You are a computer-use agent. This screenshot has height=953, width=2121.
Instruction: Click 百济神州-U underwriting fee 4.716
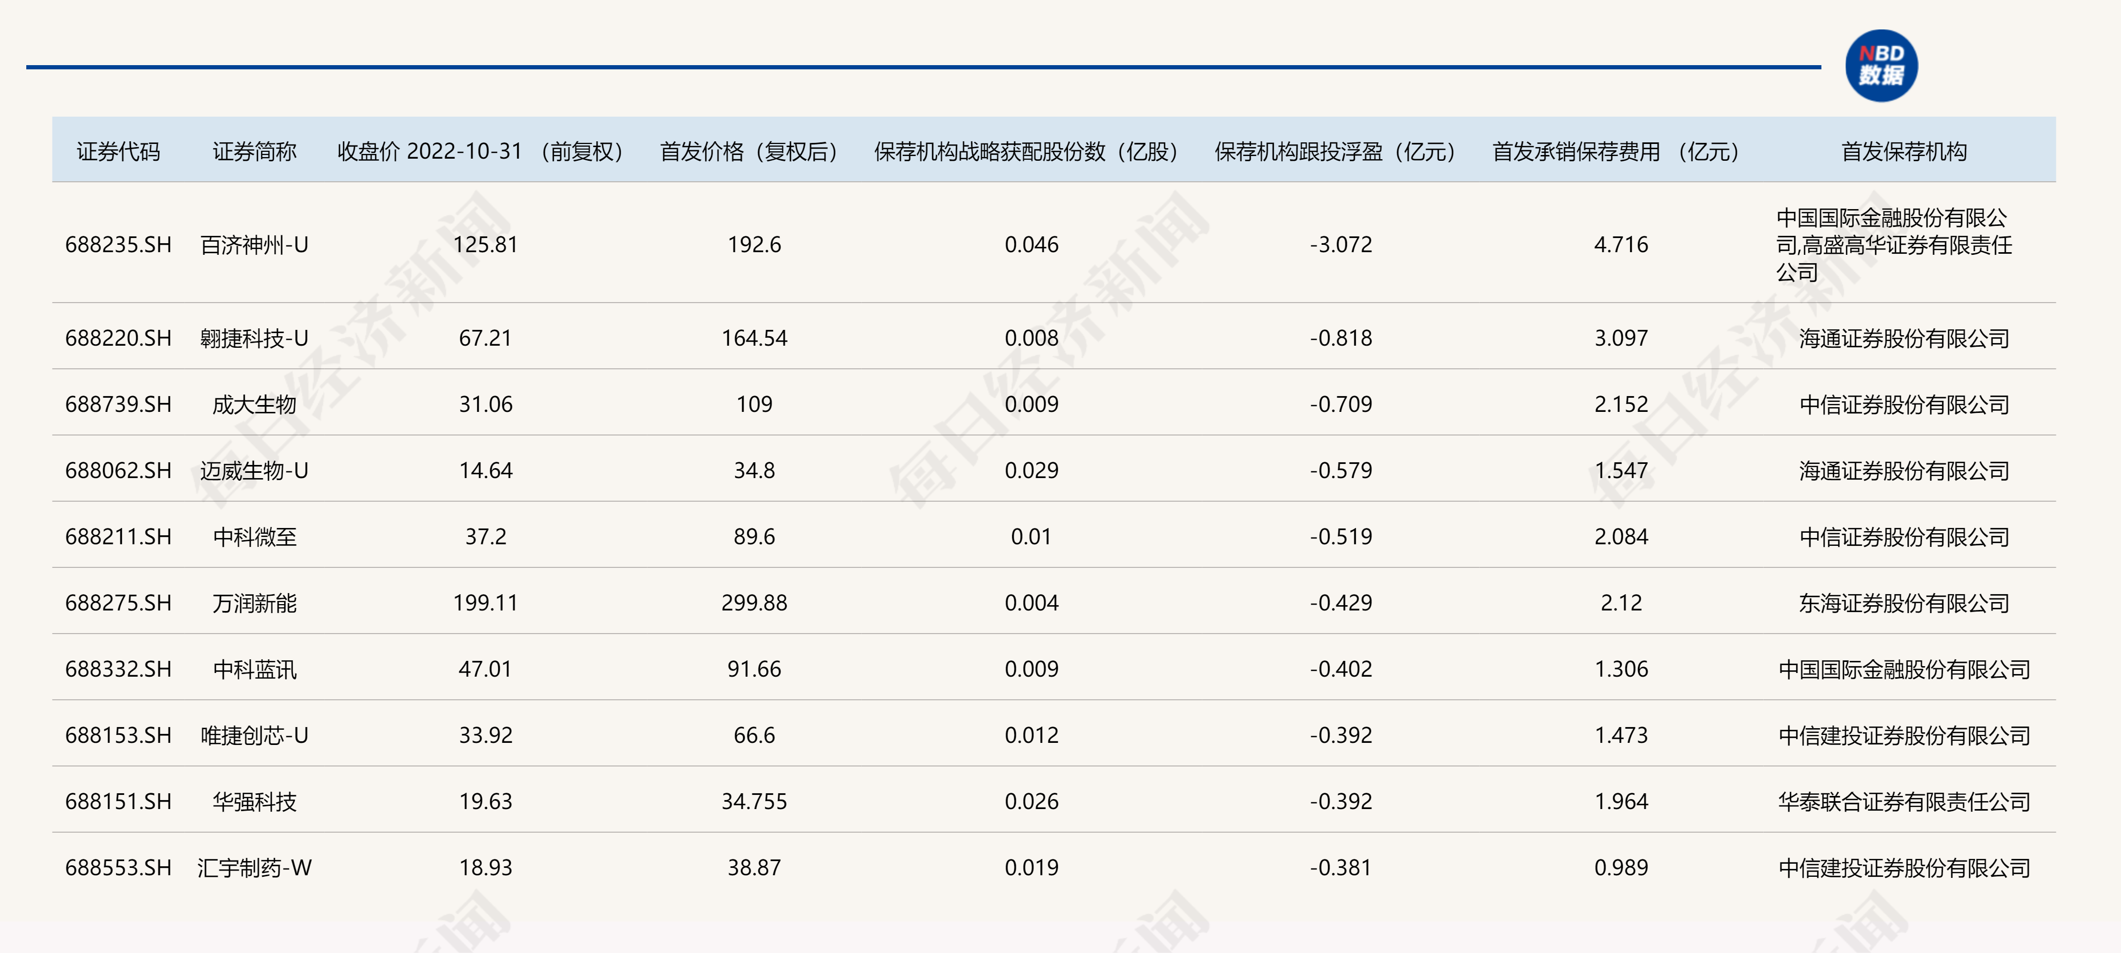pos(1620,244)
